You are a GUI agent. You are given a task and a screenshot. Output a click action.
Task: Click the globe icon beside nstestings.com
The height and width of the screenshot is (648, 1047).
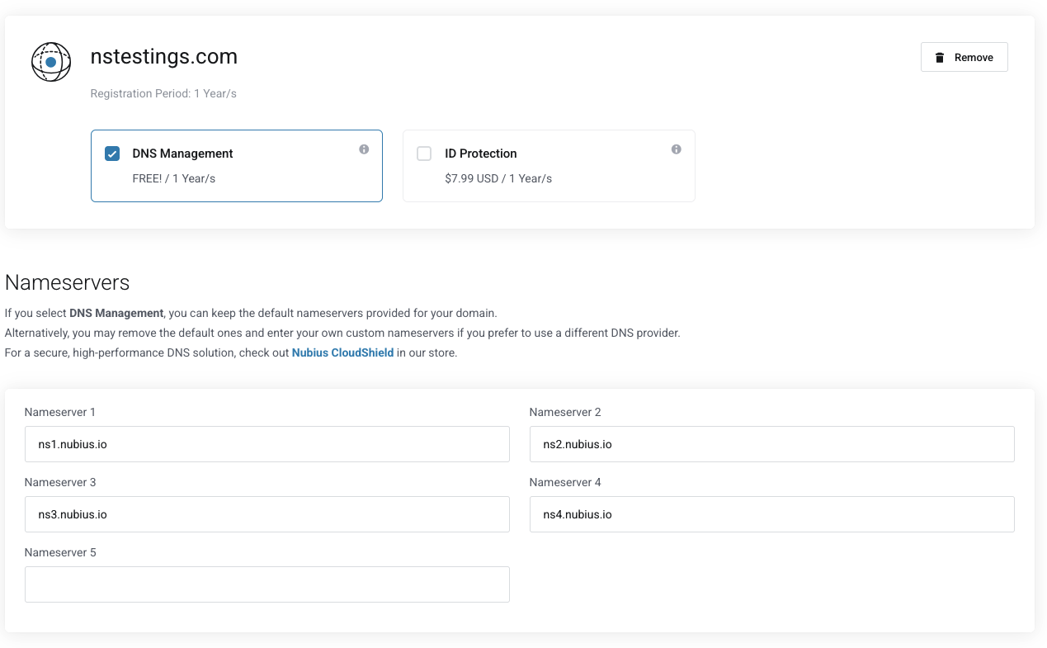(x=51, y=62)
